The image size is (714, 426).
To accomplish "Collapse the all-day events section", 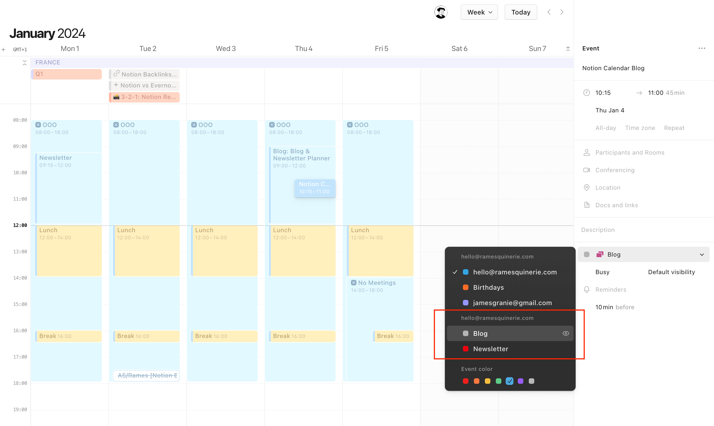I will point(25,63).
